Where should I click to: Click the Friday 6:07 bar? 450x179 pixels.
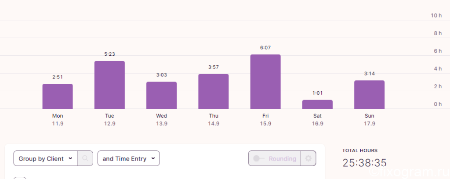tap(265, 82)
